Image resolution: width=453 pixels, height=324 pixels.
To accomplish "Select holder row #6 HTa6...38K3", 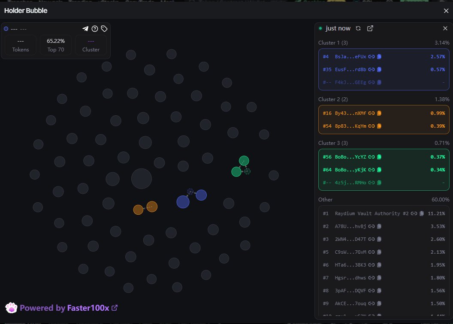I will 384,265.
